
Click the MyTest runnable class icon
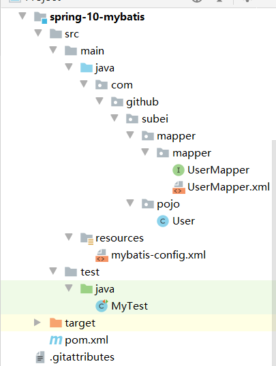pos(102,305)
